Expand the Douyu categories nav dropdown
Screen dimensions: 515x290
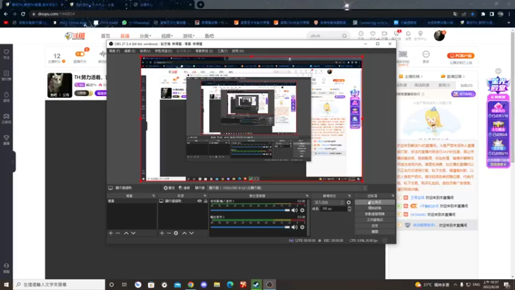[145, 36]
